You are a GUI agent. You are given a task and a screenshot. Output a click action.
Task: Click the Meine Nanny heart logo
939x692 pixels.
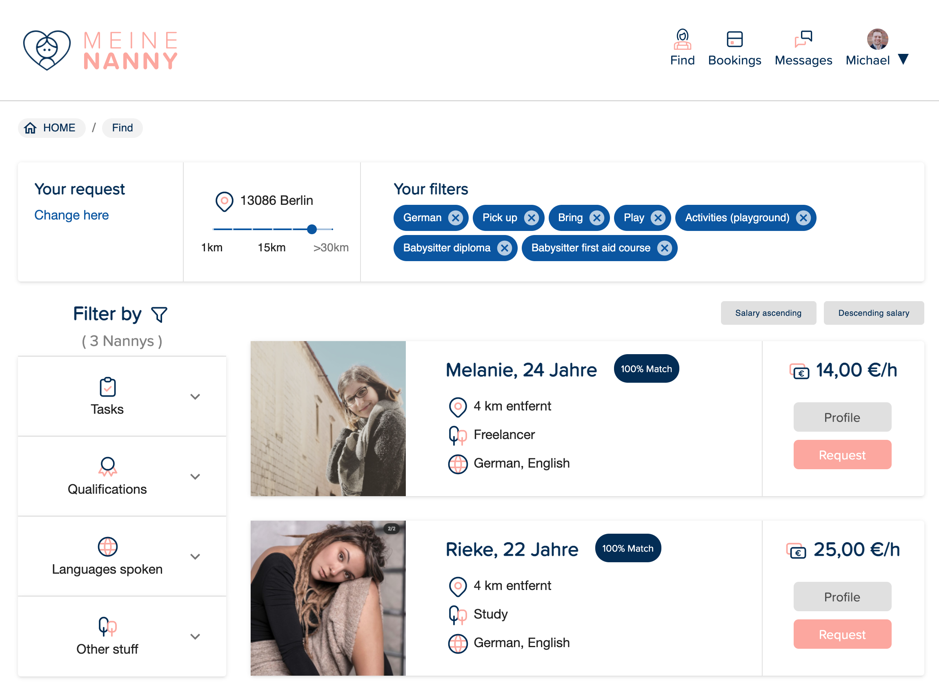(47, 49)
